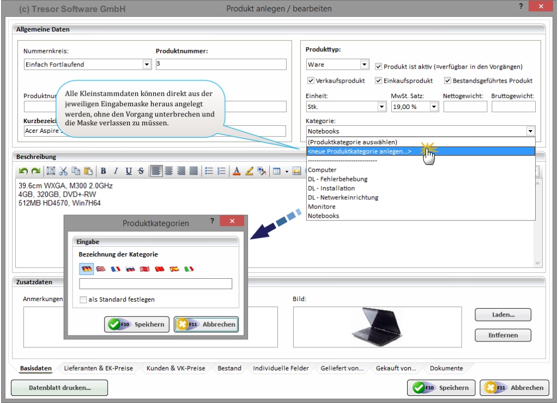Insert a bulleted list
Screen dimensions: 558x403
click(209, 171)
